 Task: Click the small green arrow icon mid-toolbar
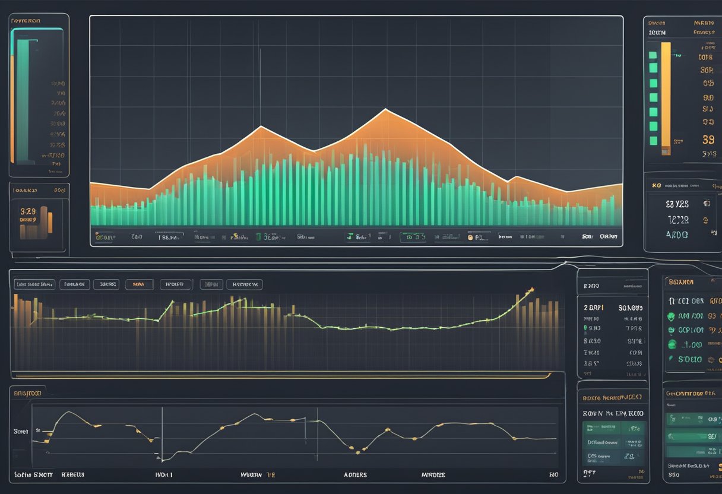(350, 236)
